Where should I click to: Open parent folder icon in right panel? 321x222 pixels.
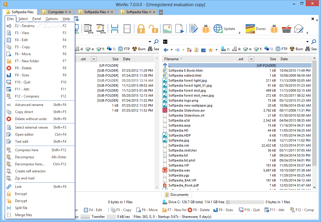[189, 50]
